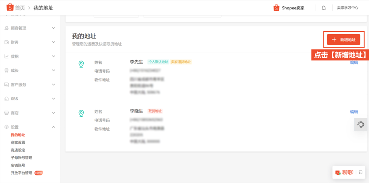
Task: Click 编辑 link for 李晓生's address
Action: tap(354, 112)
